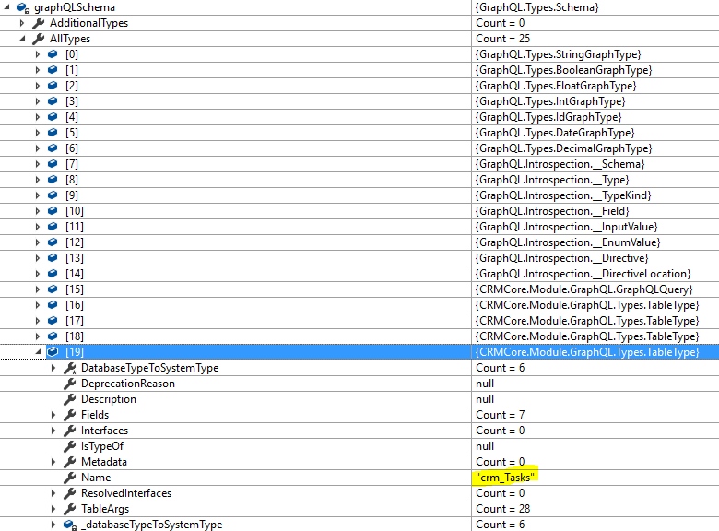This screenshot has height=531, width=719.
Task: Expand the TableArgs property
Action: [53, 509]
